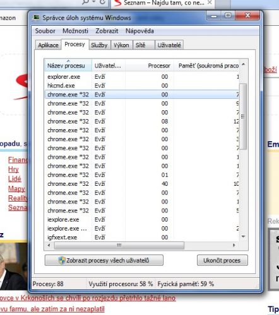Close the Seznam browser tab

point(210,3)
